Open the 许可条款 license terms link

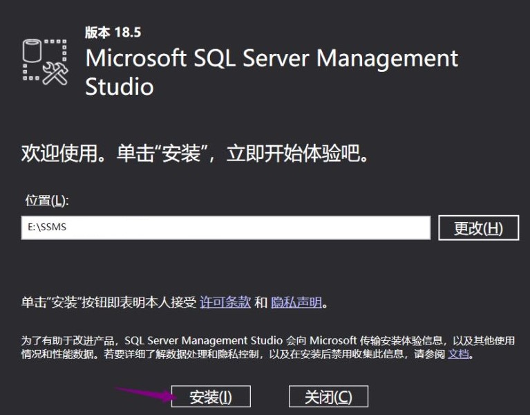(x=225, y=302)
